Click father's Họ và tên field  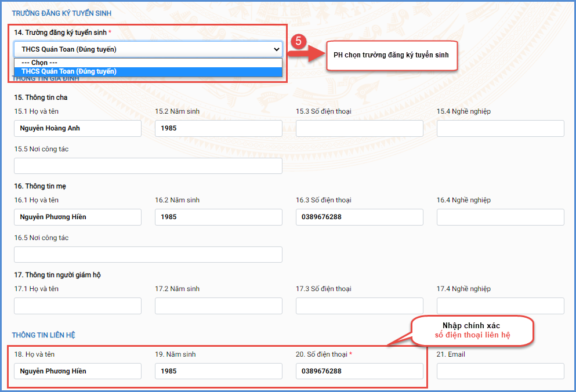click(78, 129)
